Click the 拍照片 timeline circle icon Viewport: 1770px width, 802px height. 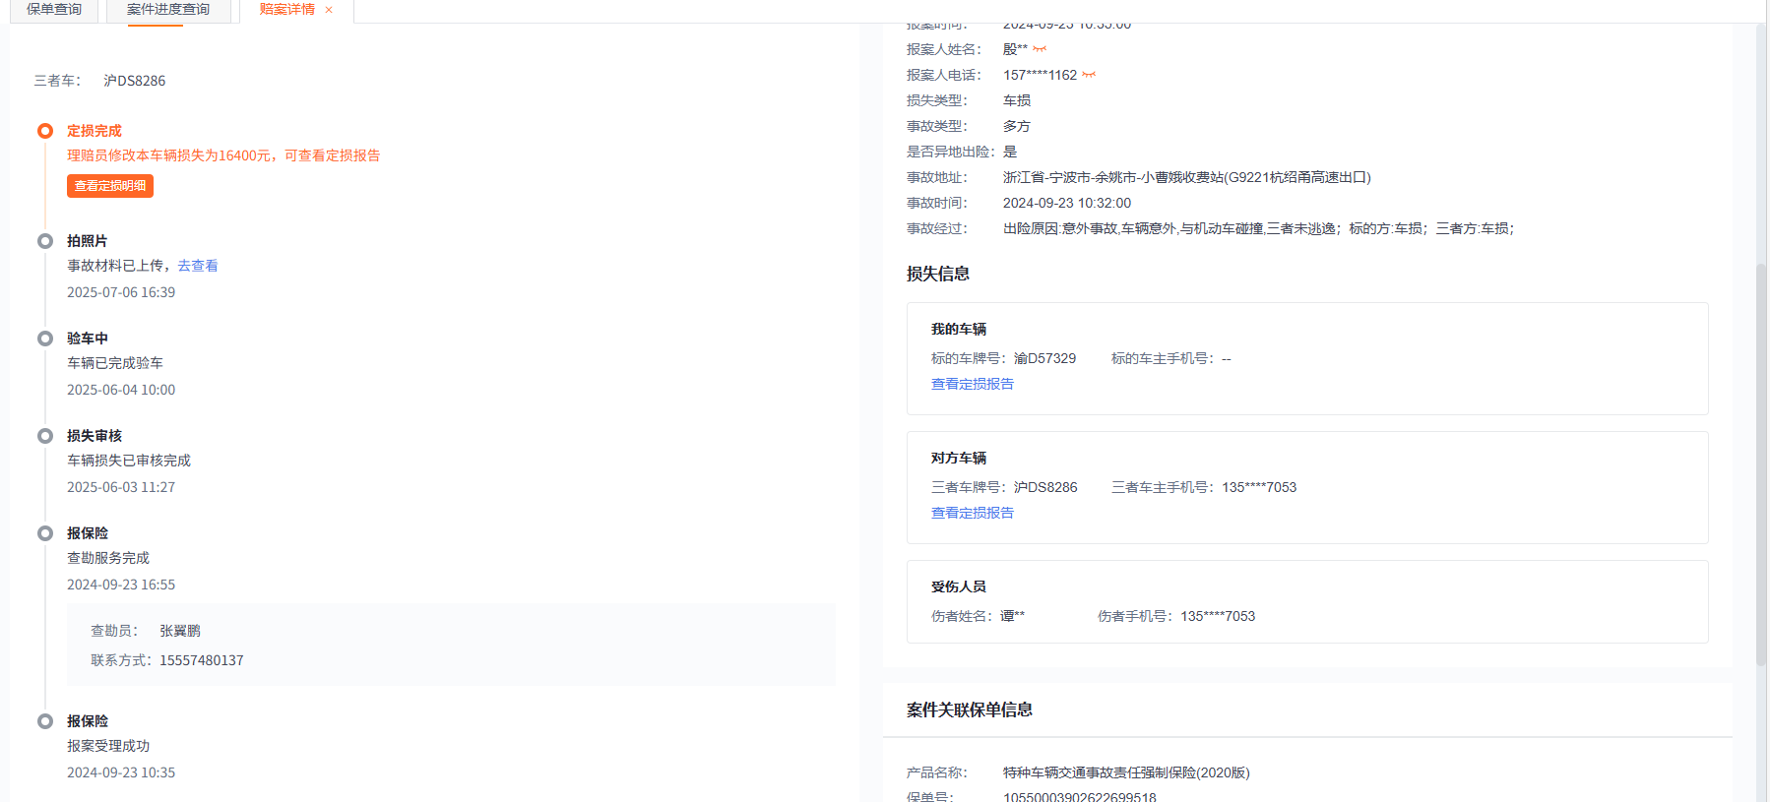pos(45,241)
